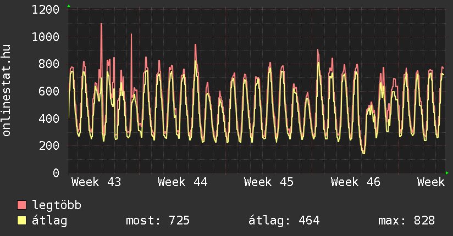The image size is (453, 236).
Task: Click the red legtöbb legend swatch
Action: (22, 205)
